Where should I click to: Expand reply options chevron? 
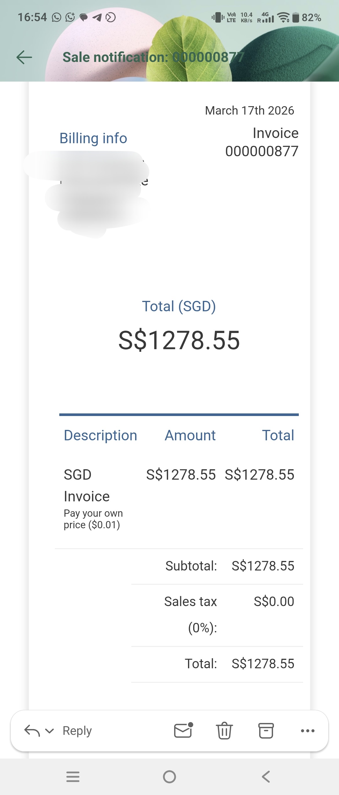pyautogui.click(x=49, y=730)
